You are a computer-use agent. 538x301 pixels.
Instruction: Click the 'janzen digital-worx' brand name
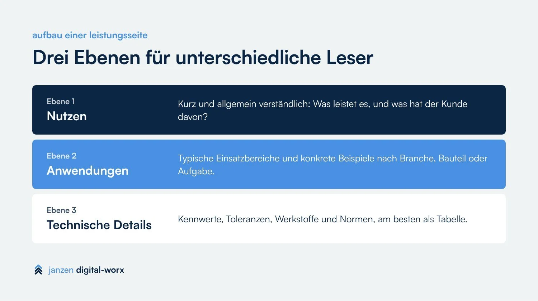pyautogui.click(x=86, y=270)
